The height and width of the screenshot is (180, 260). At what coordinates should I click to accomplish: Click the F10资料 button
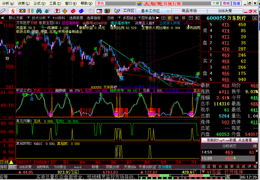coord(59,18)
